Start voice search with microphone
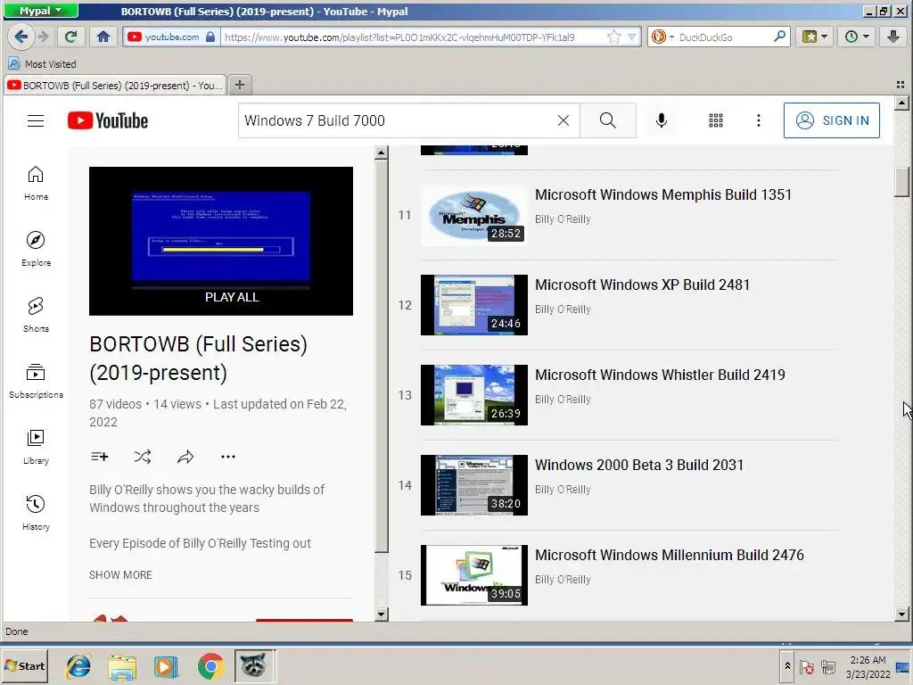The width and height of the screenshot is (913, 685). click(x=661, y=120)
